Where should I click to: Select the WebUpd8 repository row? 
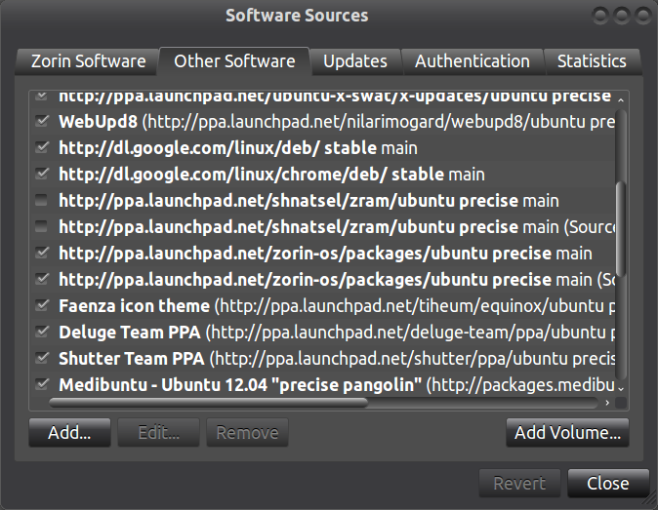pyautogui.click(x=322, y=122)
